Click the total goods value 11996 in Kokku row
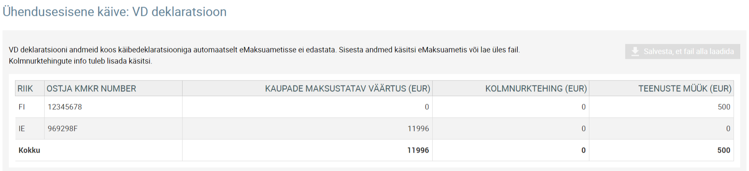Image resolution: width=749 pixels, height=171 pixels. point(418,150)
